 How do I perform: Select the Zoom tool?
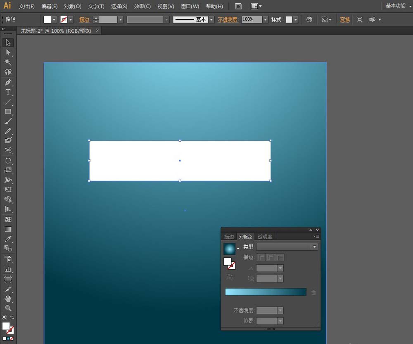tap(8, 308)
